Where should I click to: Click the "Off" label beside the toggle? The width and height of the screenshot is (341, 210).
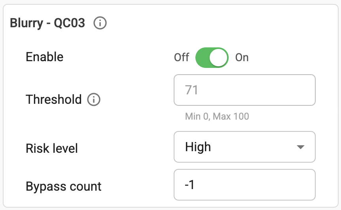point(182,58)
